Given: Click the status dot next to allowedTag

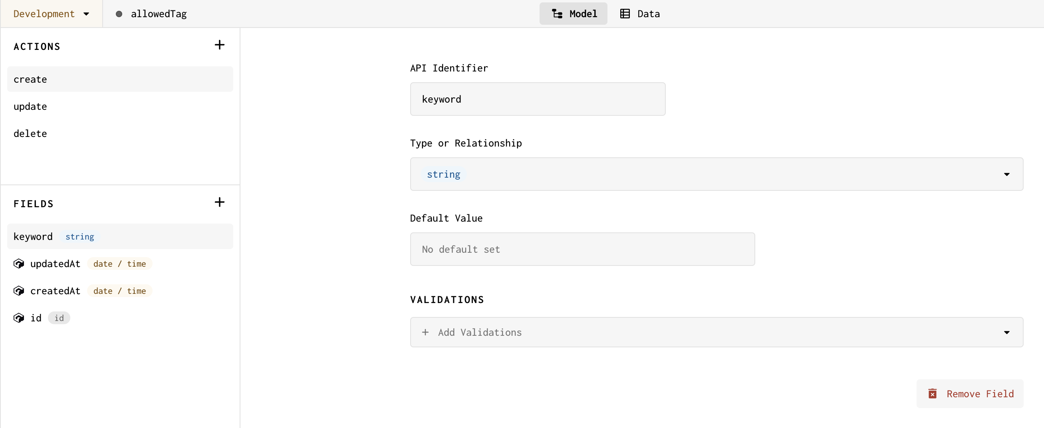Looking at the screenshot, I should [x=119, y=14].
